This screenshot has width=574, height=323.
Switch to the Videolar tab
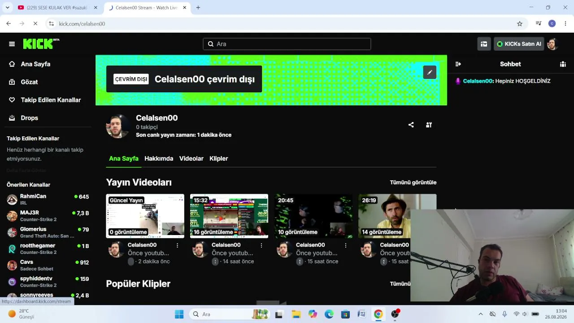pos(191,158)
